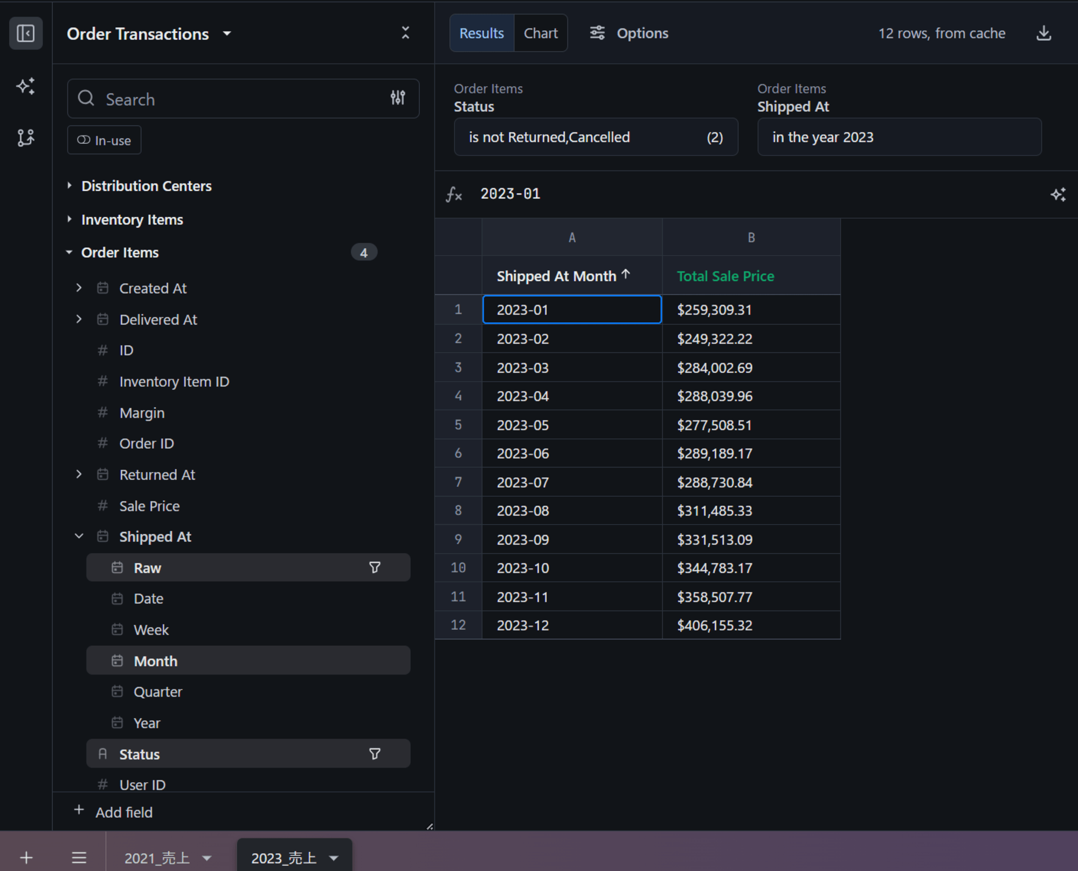Collapse the Shipped At dimension group

[x=79, y=536]
